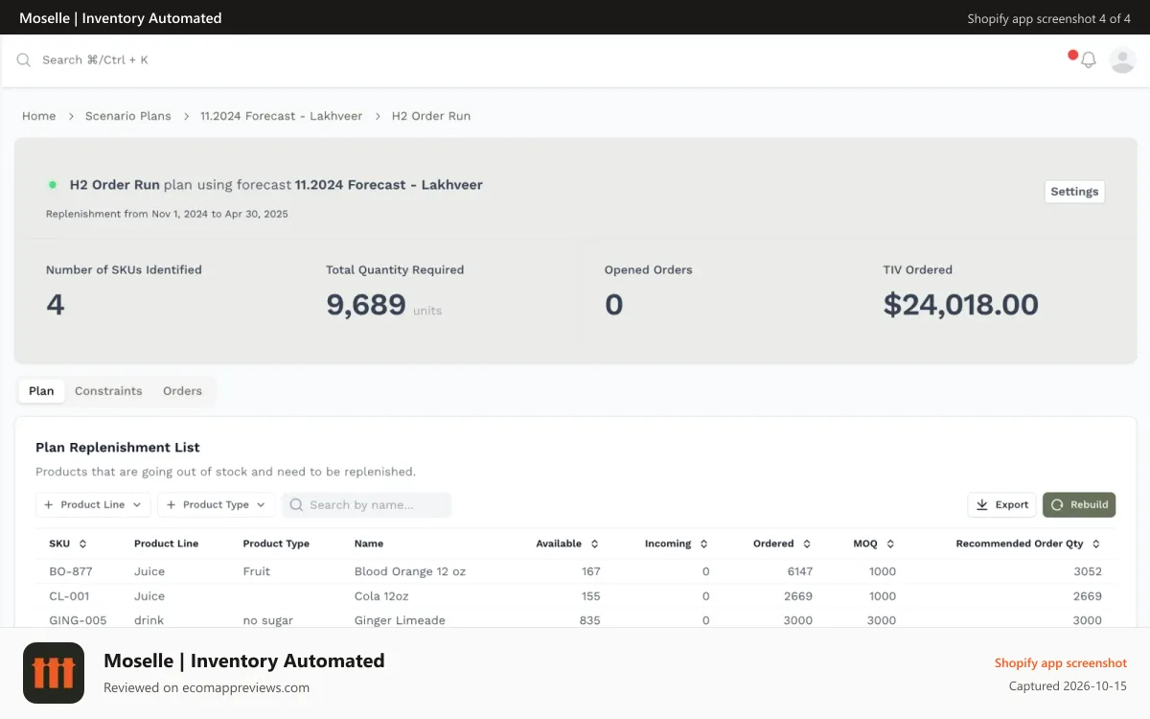This screenshot has width=1150, height=719.
Task: Switch to the Constraints tab
Action: [108, 391]
